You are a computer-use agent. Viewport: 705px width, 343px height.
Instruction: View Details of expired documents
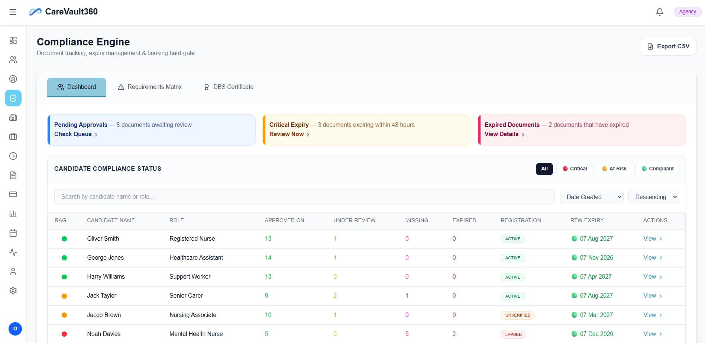tap(504, 134)
